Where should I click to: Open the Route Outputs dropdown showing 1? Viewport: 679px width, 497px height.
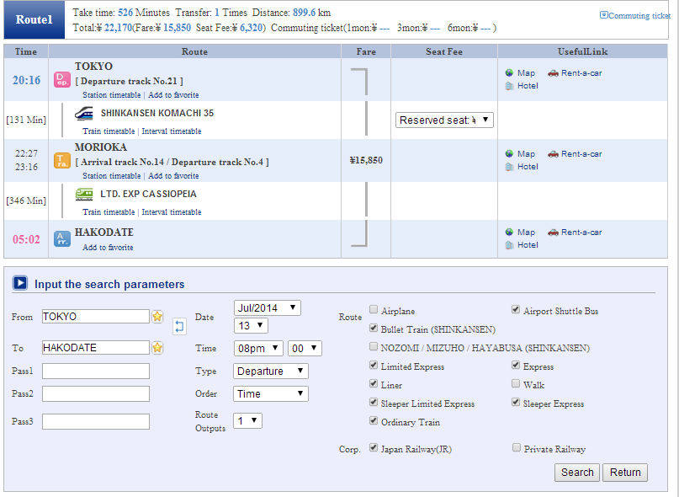(247, 420)
